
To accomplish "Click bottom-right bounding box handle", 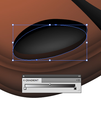I will 87,60.
